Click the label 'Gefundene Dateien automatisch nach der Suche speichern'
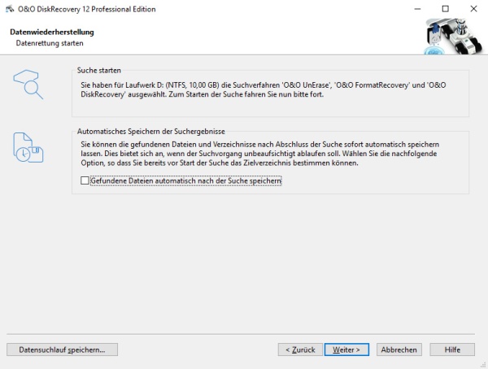 tap(185, 180)
